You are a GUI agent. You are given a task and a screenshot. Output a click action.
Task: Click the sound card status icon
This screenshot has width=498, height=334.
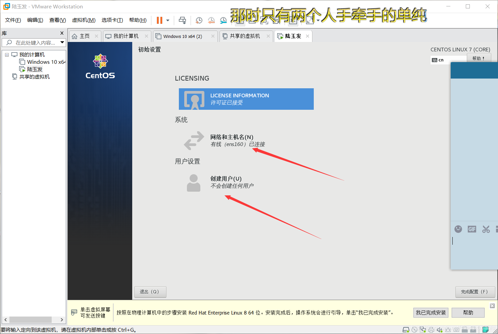tap(440, 330)
